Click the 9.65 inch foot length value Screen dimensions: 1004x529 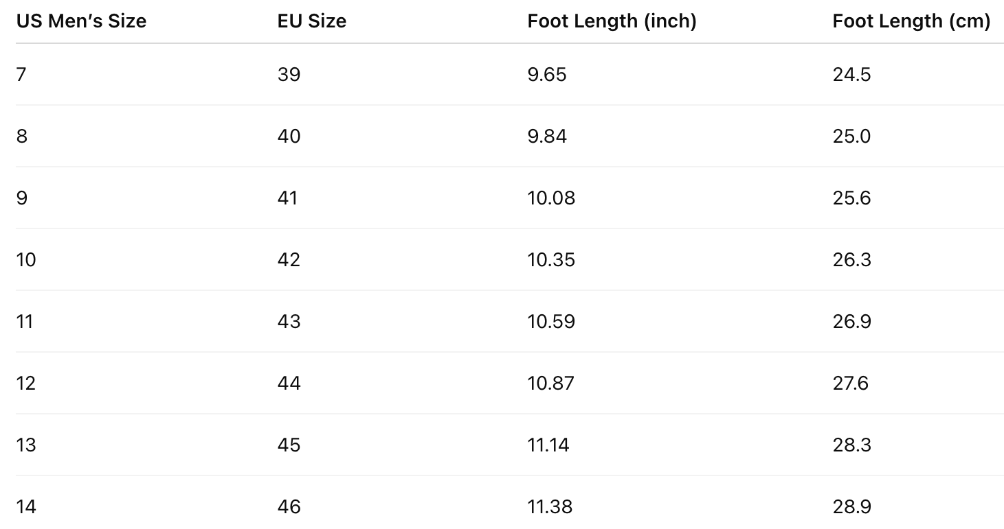(x=547, y=74)
